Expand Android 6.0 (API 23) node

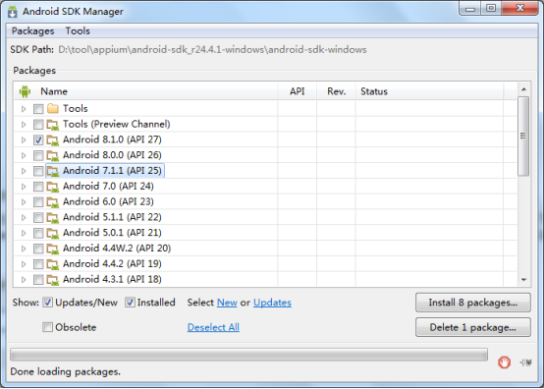[x=24, y=202]
